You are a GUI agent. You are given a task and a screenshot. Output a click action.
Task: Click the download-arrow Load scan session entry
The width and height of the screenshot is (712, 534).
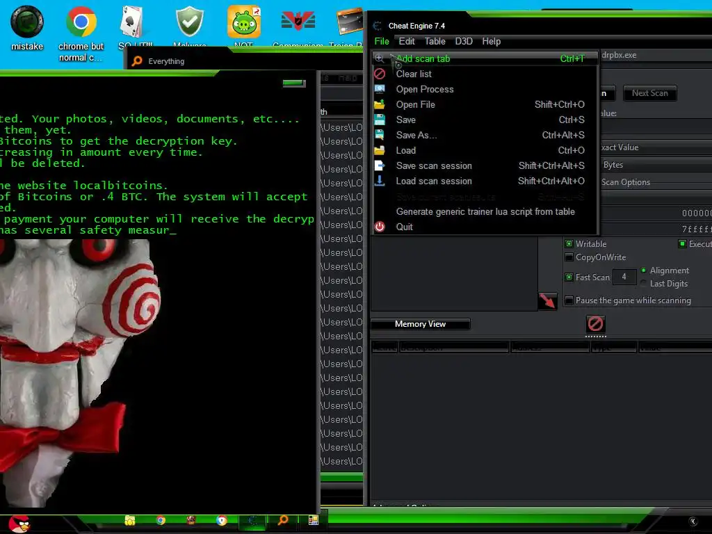485,181
